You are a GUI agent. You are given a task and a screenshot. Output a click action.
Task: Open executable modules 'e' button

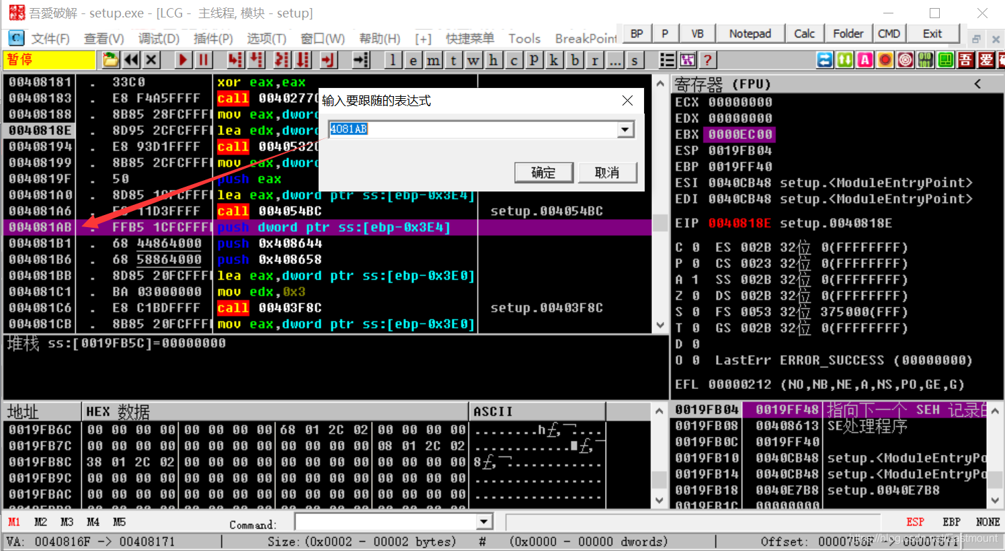click(x=413, y=60)
